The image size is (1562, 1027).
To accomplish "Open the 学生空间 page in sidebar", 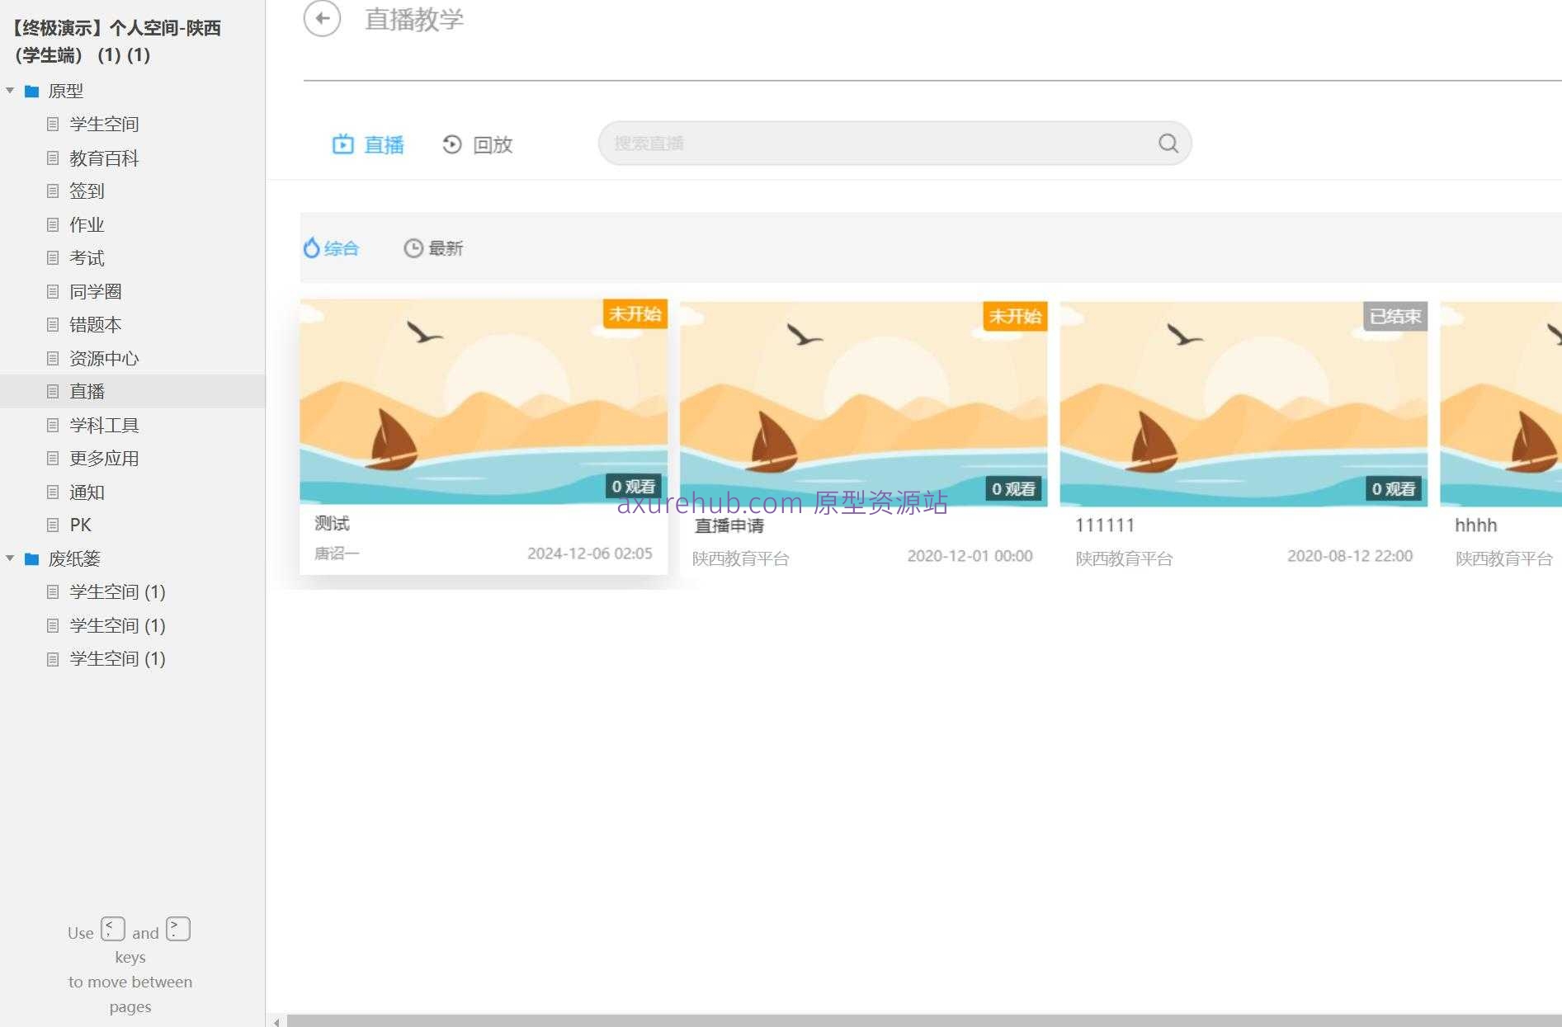I will pyautogui.click(x=104, y=125).
